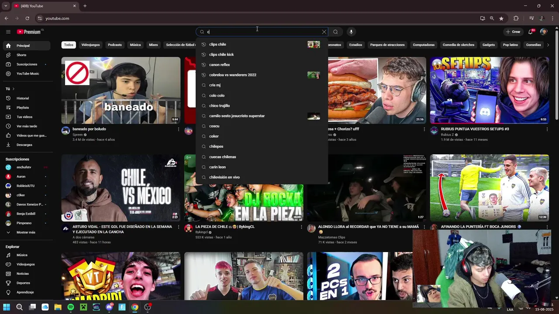Choose suggestion clips chile kick
This screenshot has height=314, width=559.
pos(262,55)
